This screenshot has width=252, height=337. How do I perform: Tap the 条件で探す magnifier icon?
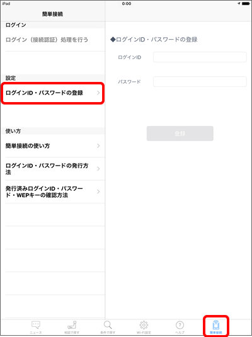click(108, 325)
